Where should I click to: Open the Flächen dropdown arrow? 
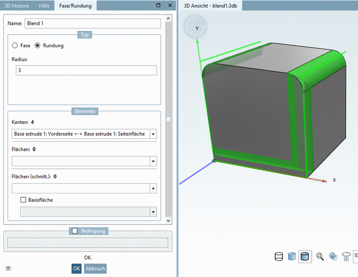point(153,161)
